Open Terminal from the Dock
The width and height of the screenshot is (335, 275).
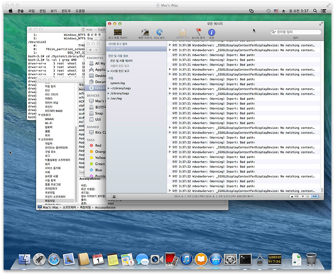click(245, 259)
